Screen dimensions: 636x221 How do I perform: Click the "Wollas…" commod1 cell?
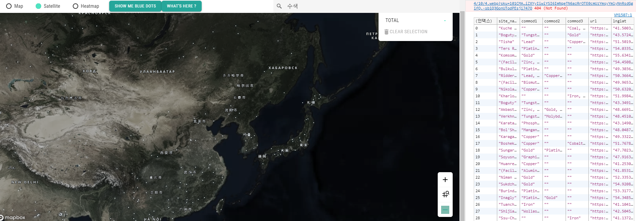tap(531, 211)
